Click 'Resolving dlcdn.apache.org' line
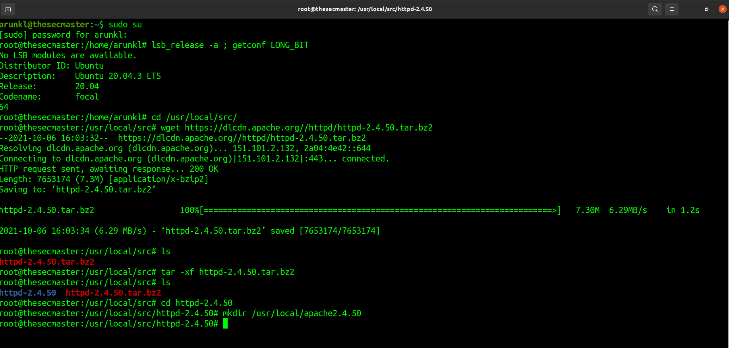Screen dimensions: 729x348 (x=185, y=148)
